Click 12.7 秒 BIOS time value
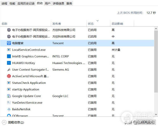Image resolution: width=158 pixels, height=128 pixels. point(151,13)
